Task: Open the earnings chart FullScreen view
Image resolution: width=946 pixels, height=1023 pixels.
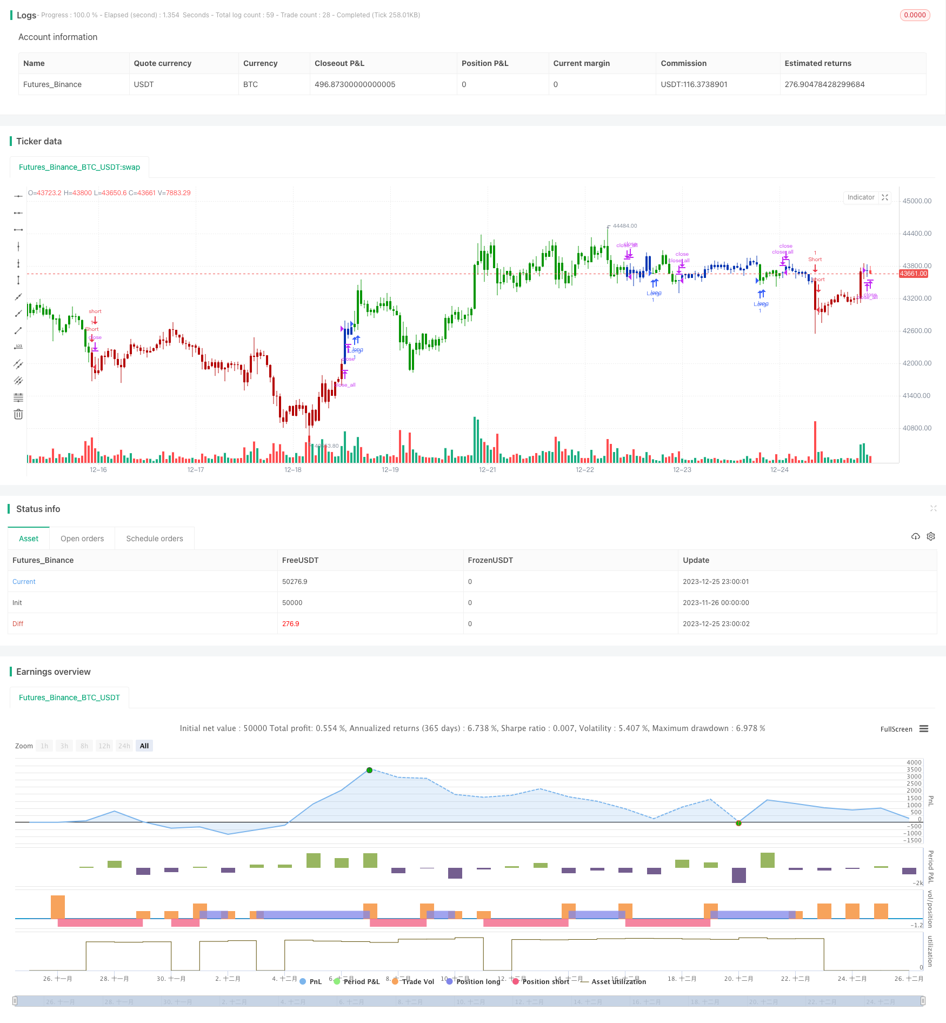Action: click(896, 729)
